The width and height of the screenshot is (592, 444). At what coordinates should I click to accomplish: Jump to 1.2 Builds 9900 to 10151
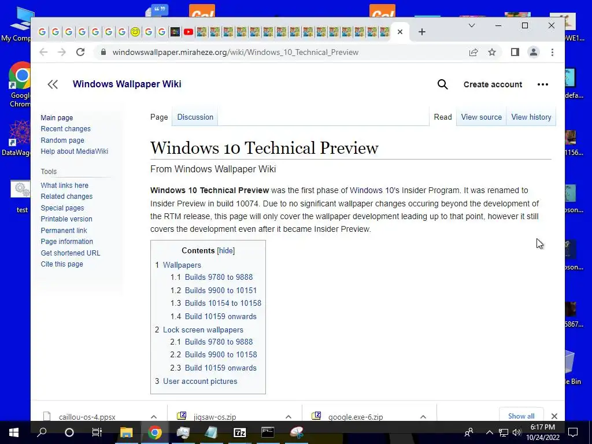pyautogui.click(x=221, y=290)
